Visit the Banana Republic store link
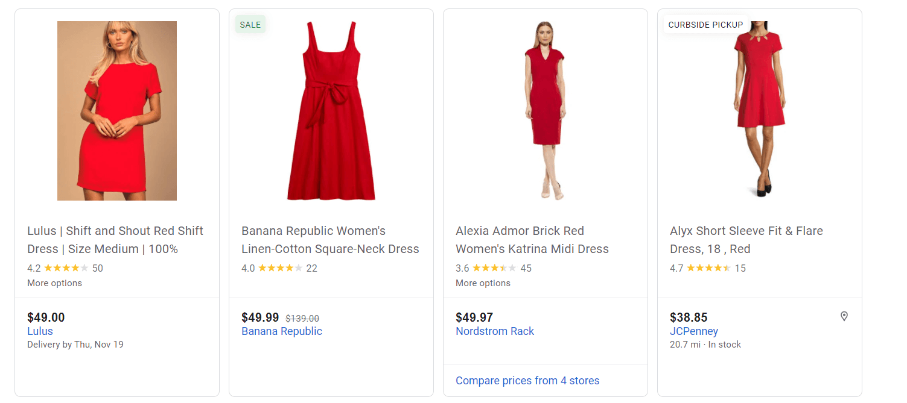 (x=282, y=331)
